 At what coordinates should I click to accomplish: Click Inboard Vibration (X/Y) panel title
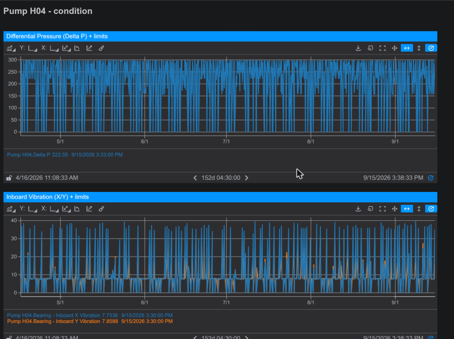click(x=48, y=197)
